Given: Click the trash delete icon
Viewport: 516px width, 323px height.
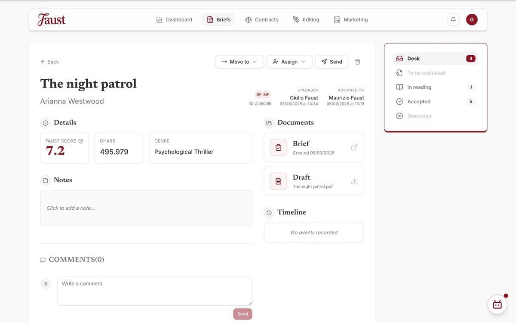Looking at the screenshot, I should 357,62.
